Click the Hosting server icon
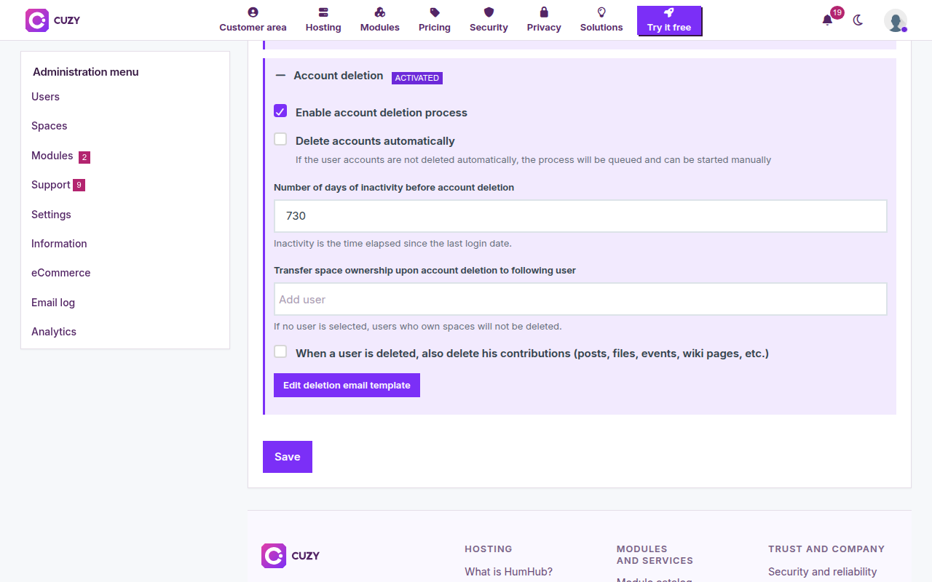 pyautogui.click(x=323, y=12)
